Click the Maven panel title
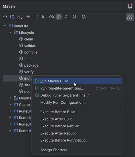Viewport: 135px width, 157px height. (x=9, y=6)
